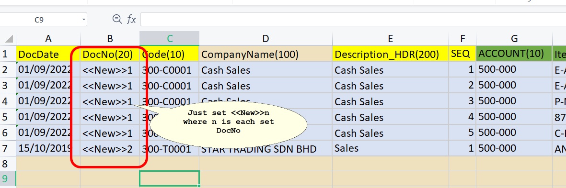
Task: Select row 4 header
Action: (8, 101)
